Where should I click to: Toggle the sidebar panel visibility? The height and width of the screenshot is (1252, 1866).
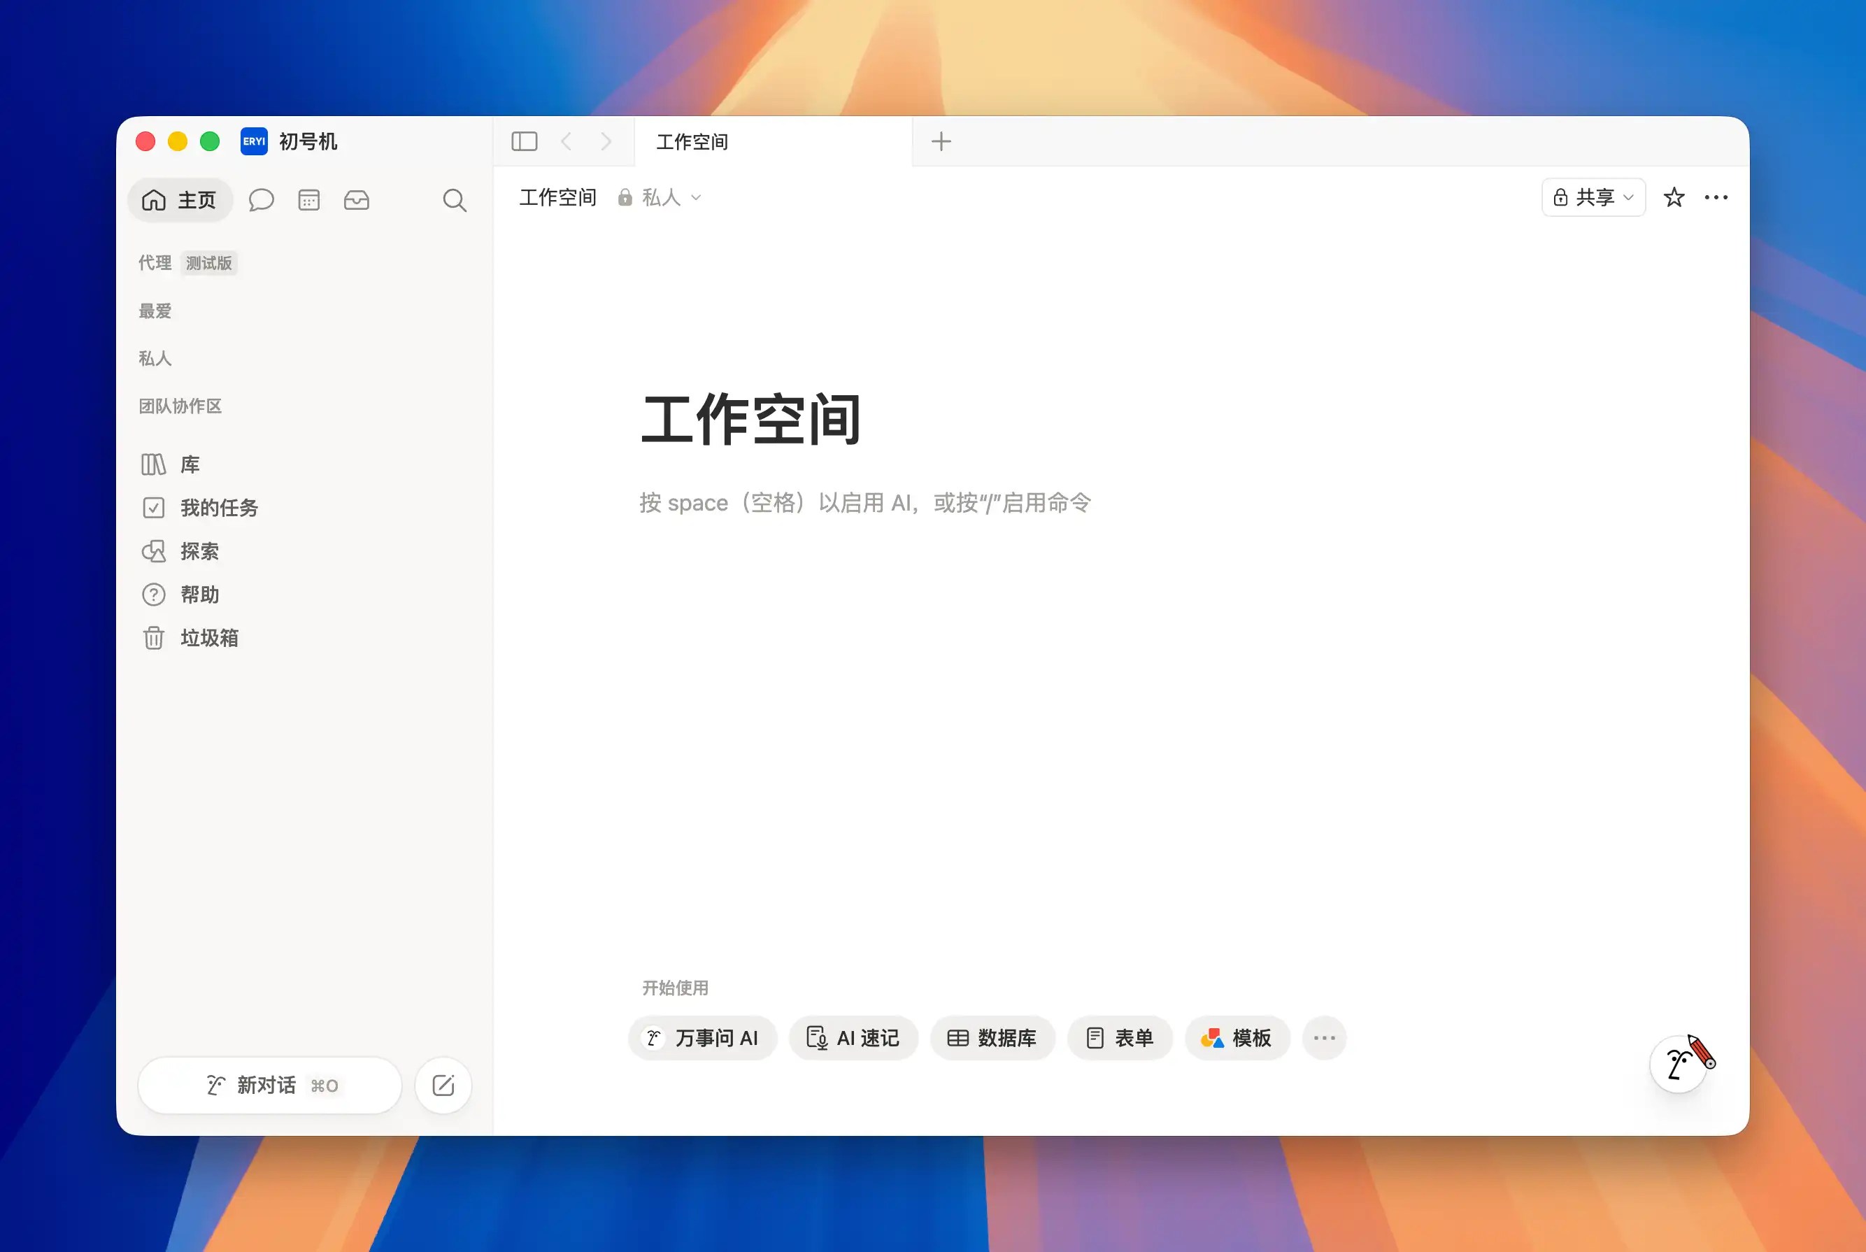click(x=524, y=141)
